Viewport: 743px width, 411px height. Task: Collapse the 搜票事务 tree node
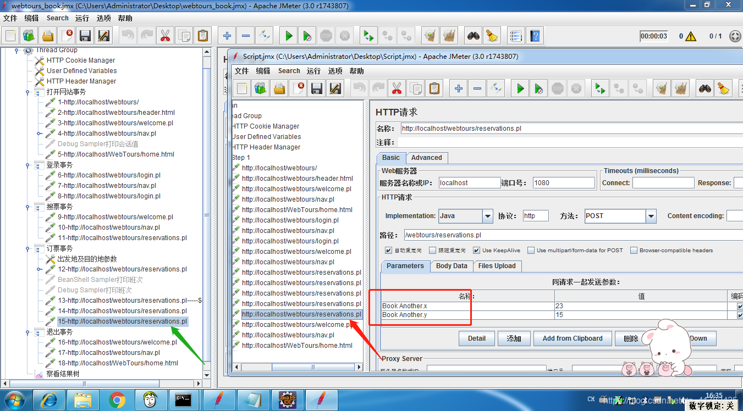(x=27, y=207)
